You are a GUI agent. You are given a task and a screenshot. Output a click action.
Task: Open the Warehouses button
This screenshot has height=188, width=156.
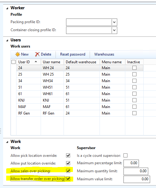pyautogui.click(x=104, y=54)
